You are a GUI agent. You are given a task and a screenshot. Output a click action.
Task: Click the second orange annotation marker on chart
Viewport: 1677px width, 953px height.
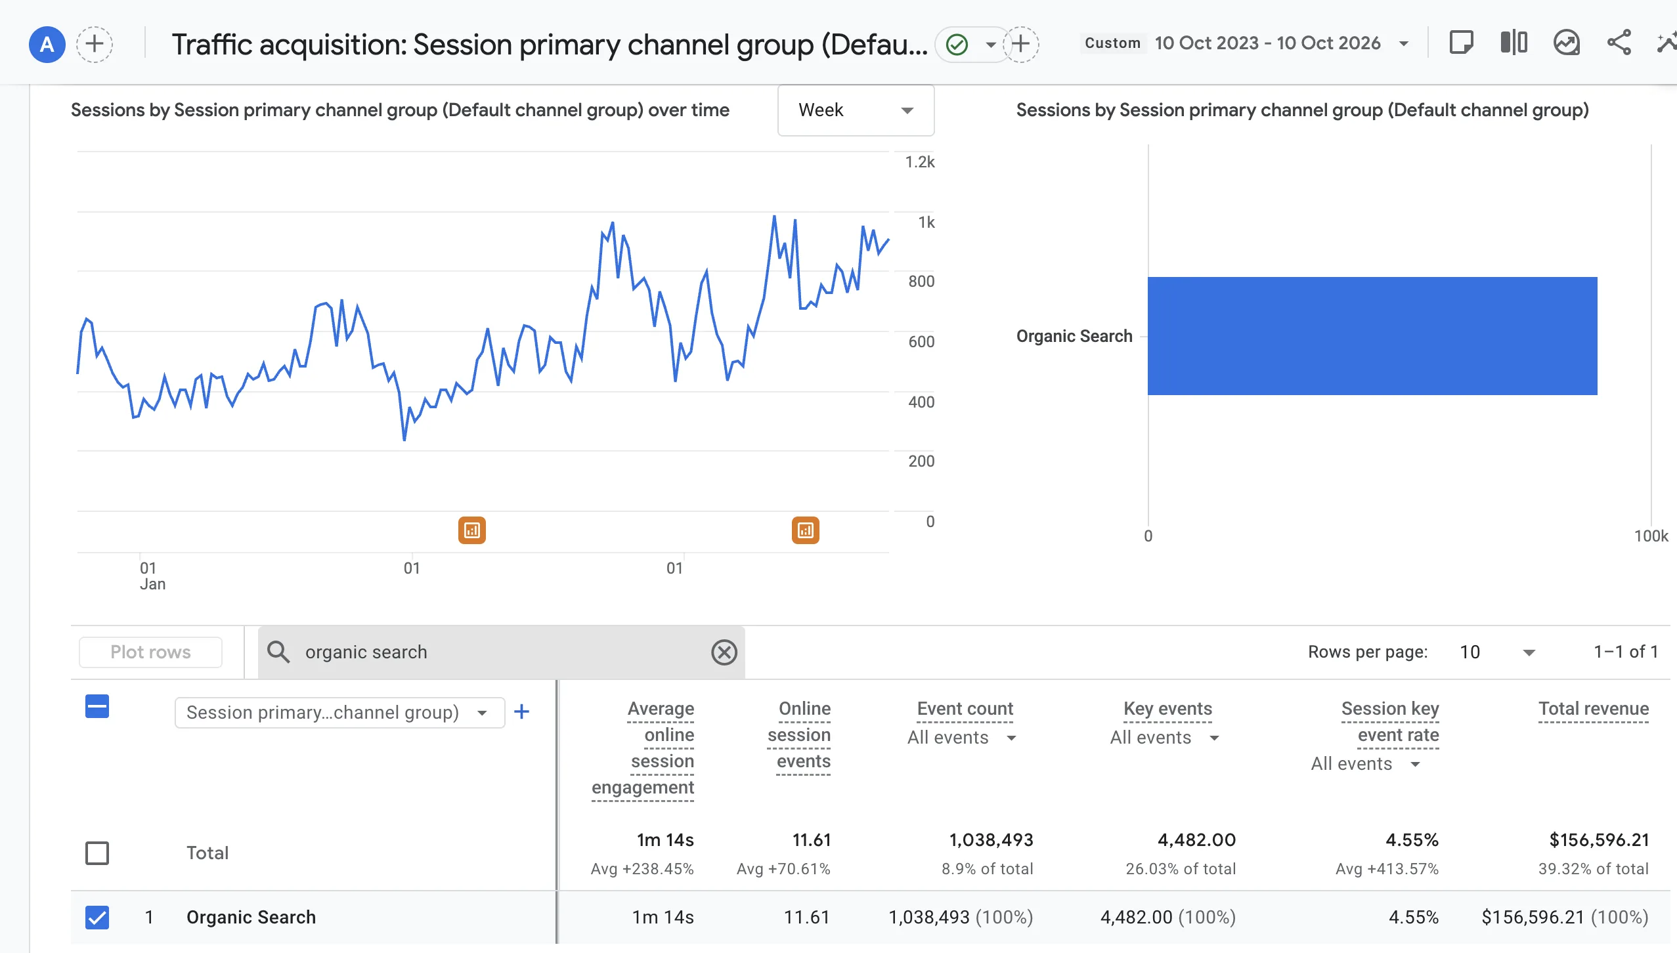(x=806, y=530)
